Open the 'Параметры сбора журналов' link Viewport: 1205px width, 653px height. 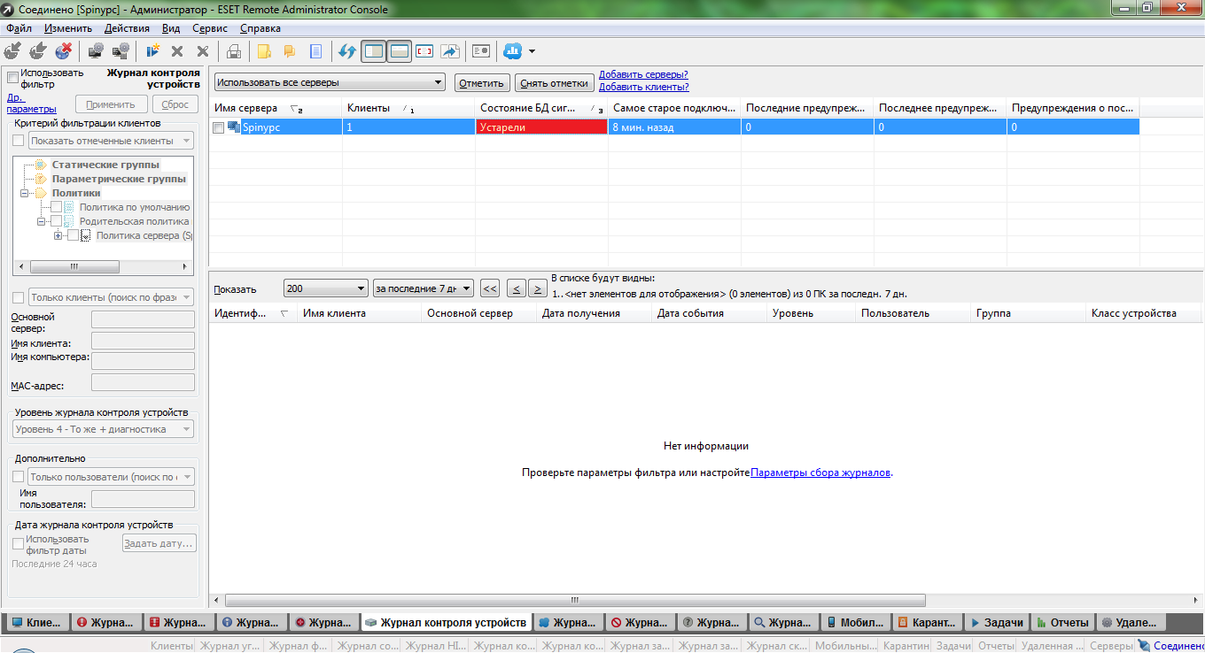coord(820,472)
